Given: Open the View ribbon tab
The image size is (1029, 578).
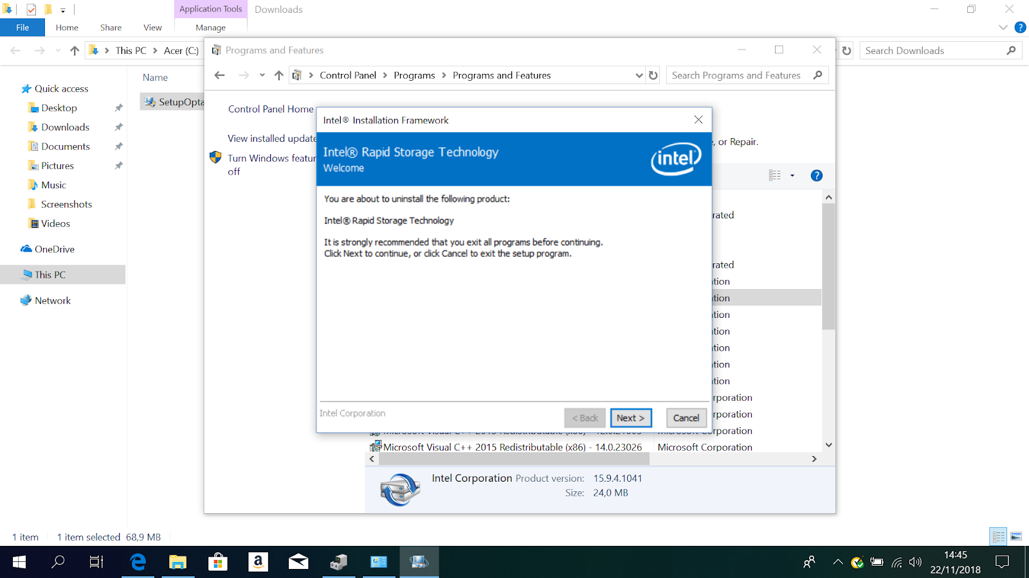Looking at the screenshot, I should (x=152, y=28).
